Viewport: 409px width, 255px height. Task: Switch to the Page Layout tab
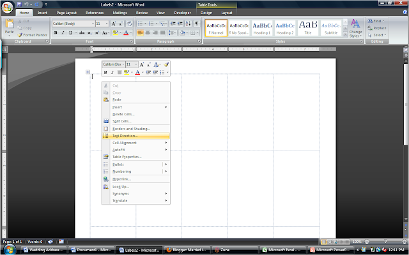(66, 13)
